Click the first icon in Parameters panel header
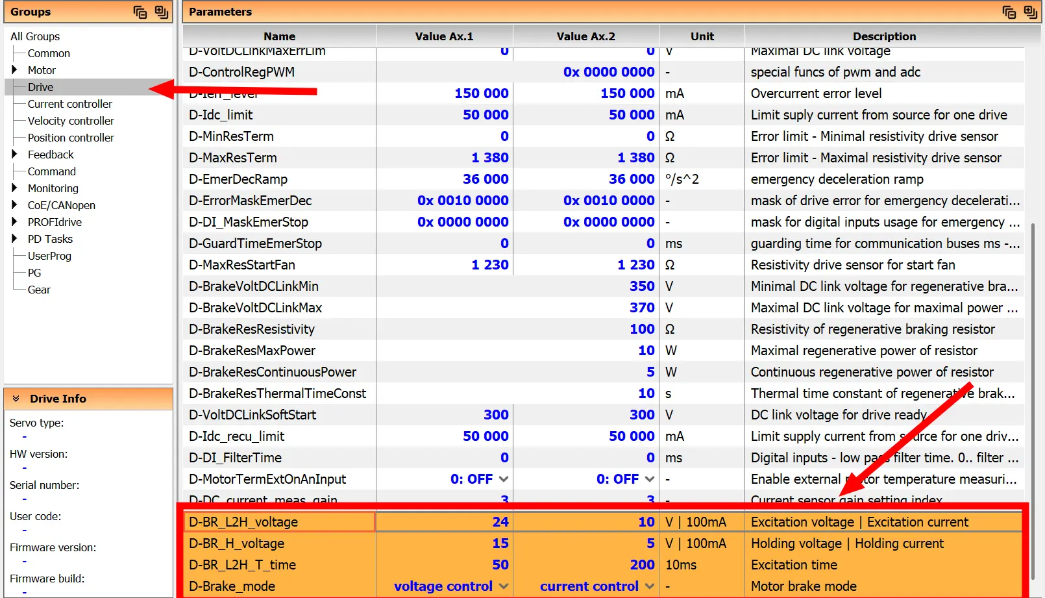This screenshot has width=1045, height=598. pos(1009,12)
